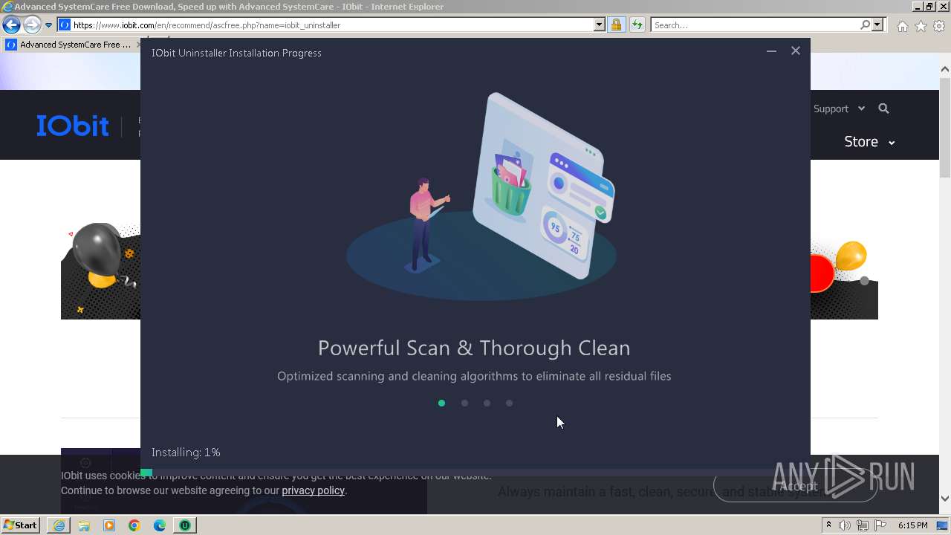Click Internet Explorer back arrow button
This screenshot has width=951, height=535.
(11, 25)
